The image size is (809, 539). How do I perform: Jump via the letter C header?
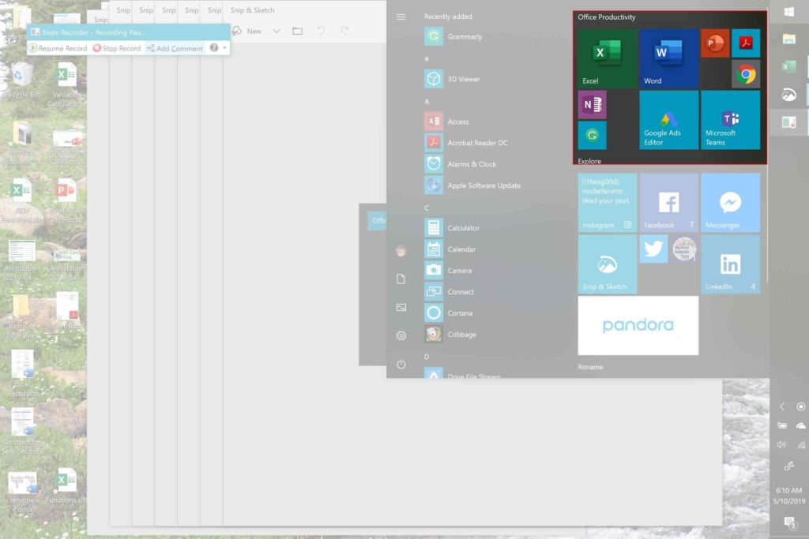click(427, 208)
